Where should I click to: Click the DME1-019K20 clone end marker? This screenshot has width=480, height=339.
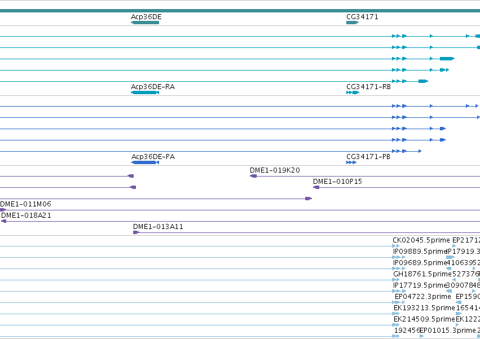pyautogui.click(x=253, y=176)
